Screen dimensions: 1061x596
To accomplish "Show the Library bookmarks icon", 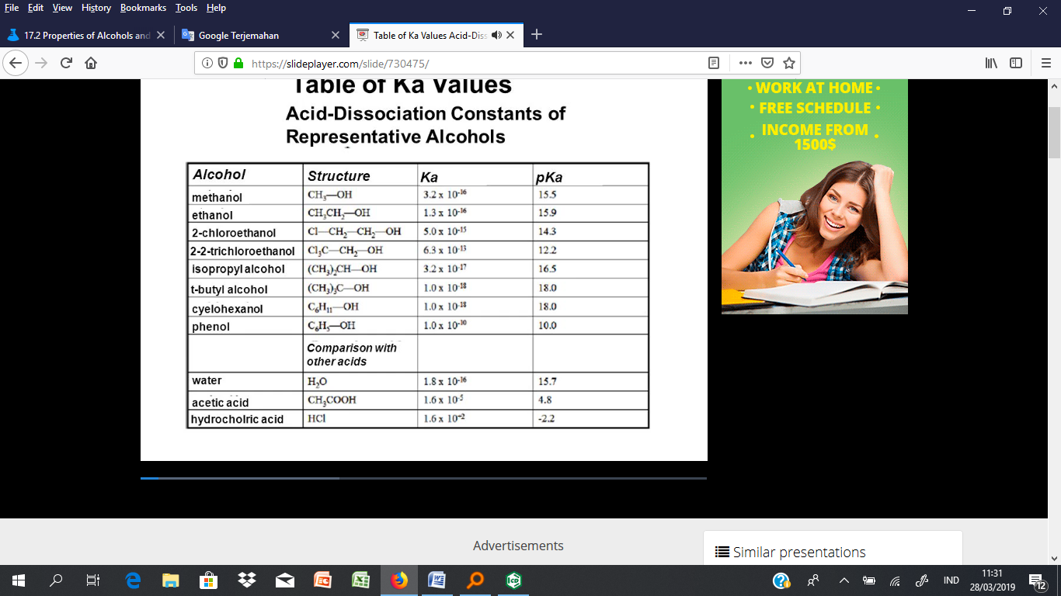I will point(992,64).
